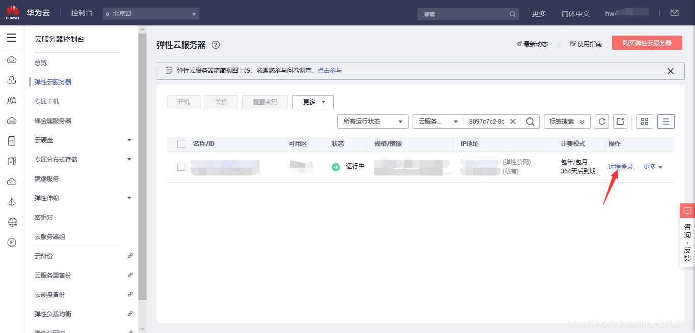Click the 重置密码 button
Image resolution: width=695 pixels, height=333 pixels.
click(x=265, y=102)
